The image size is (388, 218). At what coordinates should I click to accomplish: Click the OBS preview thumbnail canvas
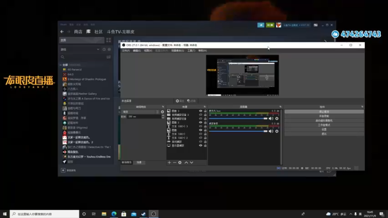242,76
